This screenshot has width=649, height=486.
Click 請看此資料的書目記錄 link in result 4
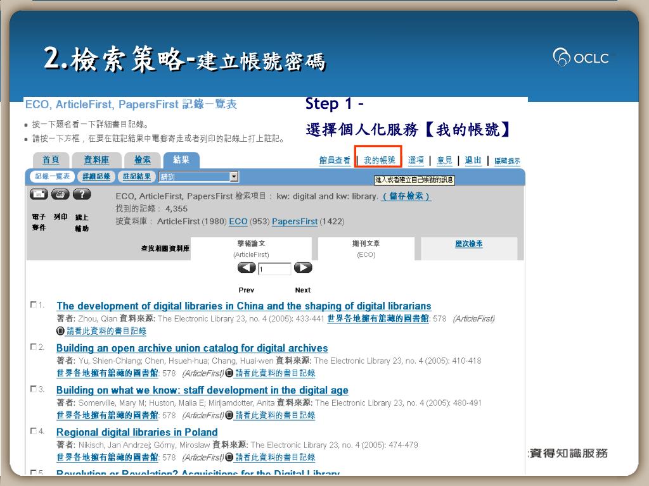(275, 458)
